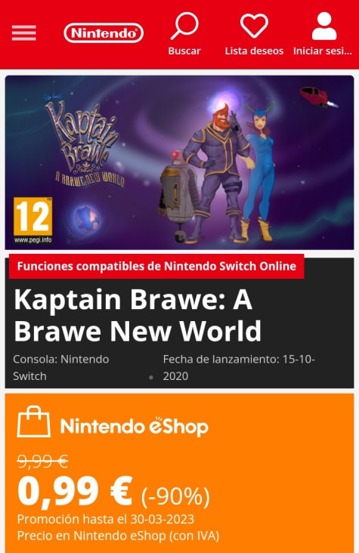Click the Kaptain Brawe title heading
This screenshot has height=553, width=359.
pyautogui.click(x=138, y=316)
